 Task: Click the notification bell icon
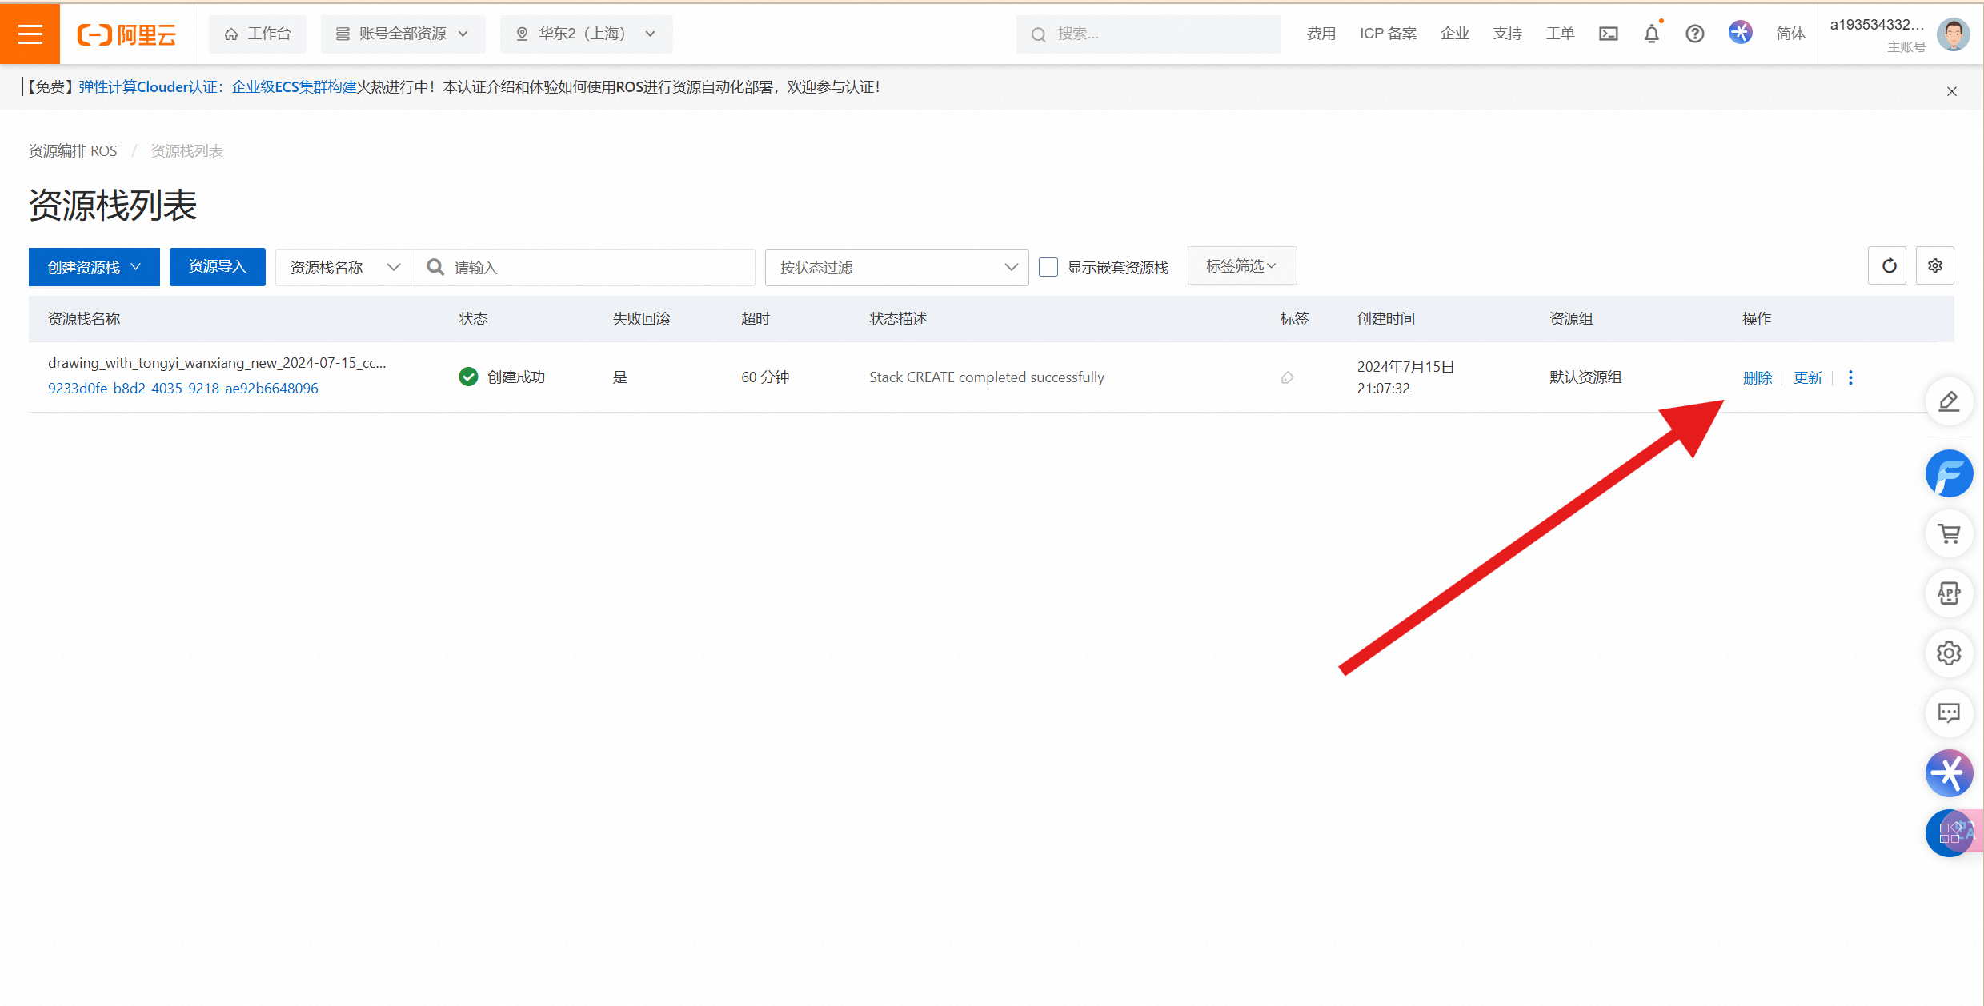[x=1651, y=34]
